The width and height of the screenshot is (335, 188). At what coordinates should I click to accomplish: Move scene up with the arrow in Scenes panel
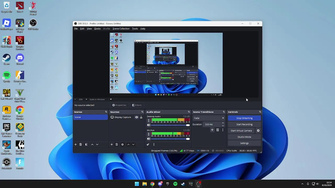[92, 144]
